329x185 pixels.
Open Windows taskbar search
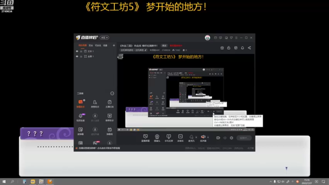(12, 182)
